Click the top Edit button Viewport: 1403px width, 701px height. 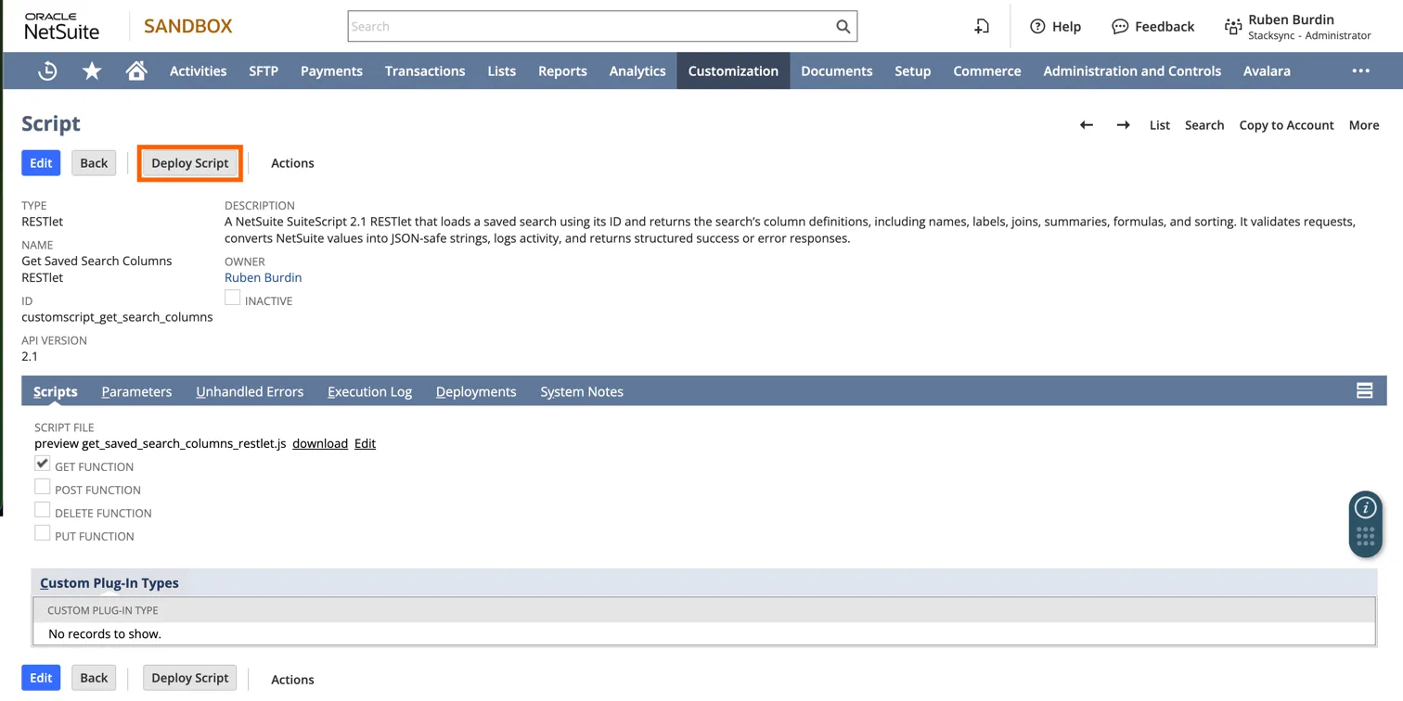41,163
